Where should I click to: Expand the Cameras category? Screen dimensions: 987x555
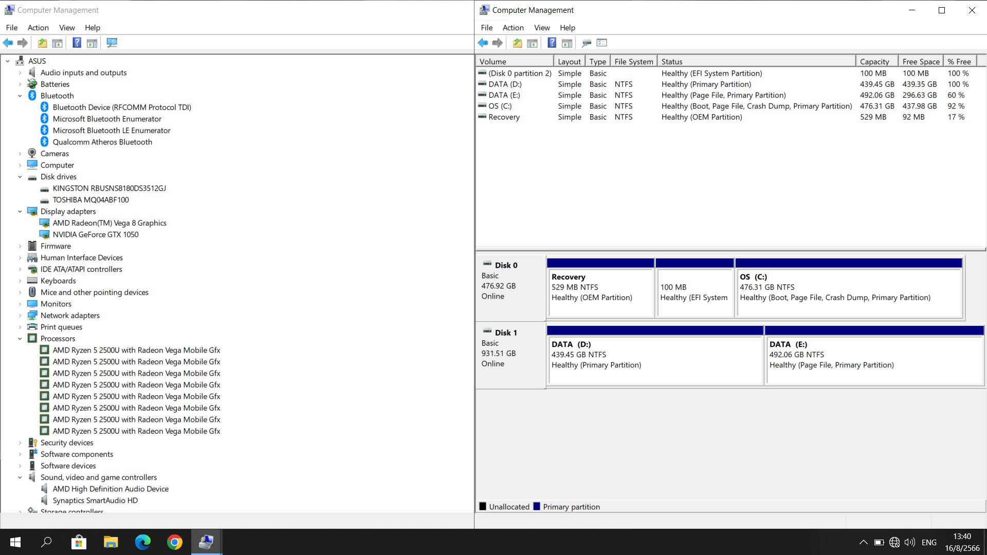[20, 154]
